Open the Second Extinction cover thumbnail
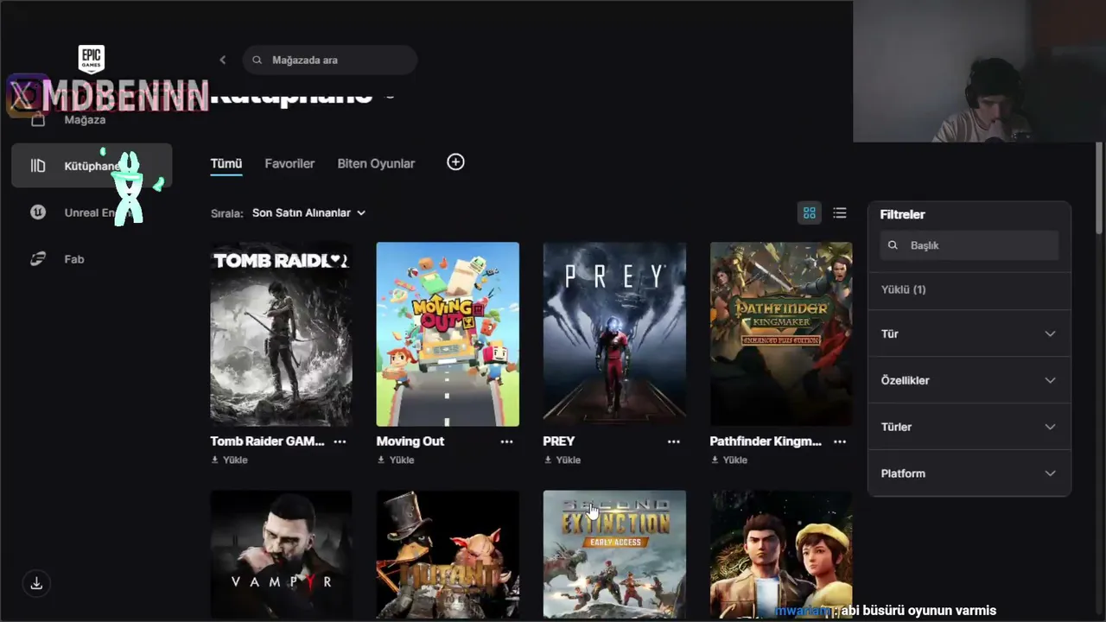This screenshot has height=622, width=1106. 614,555
